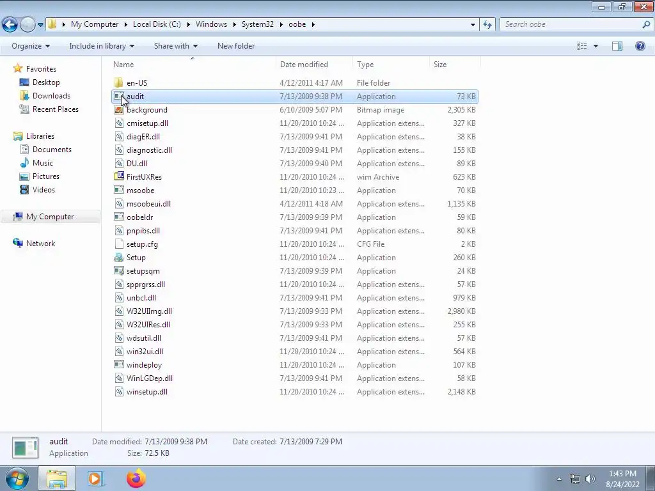Open the address bar history dropdown

click(473, 24)
